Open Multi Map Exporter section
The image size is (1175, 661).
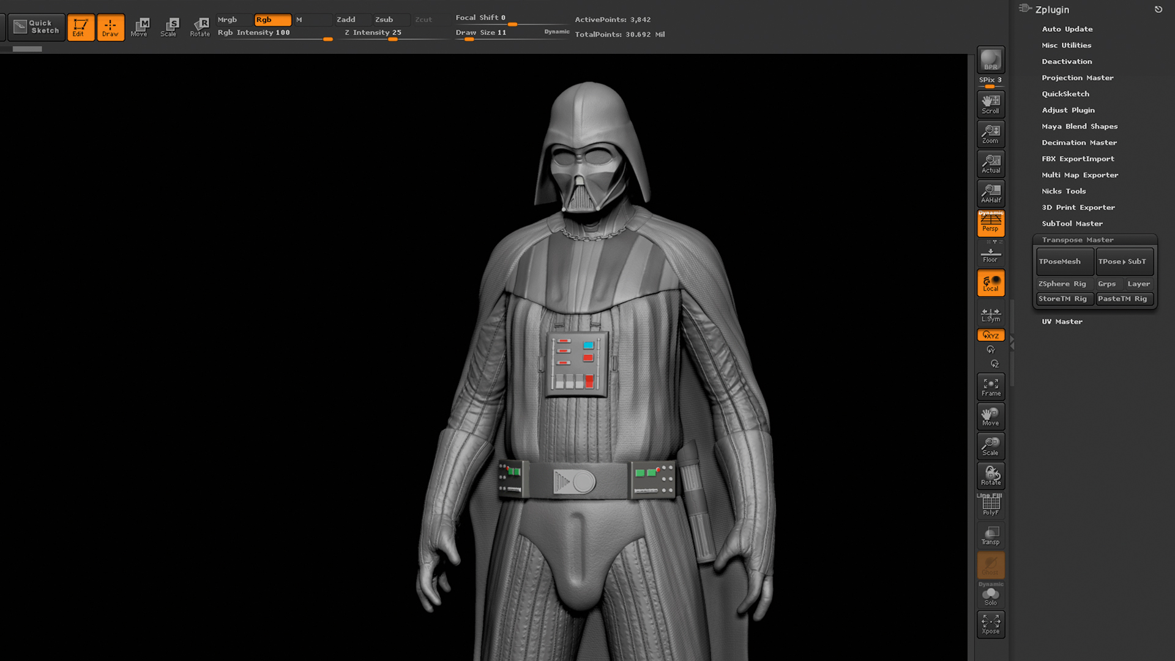(x=1080, y=175)
